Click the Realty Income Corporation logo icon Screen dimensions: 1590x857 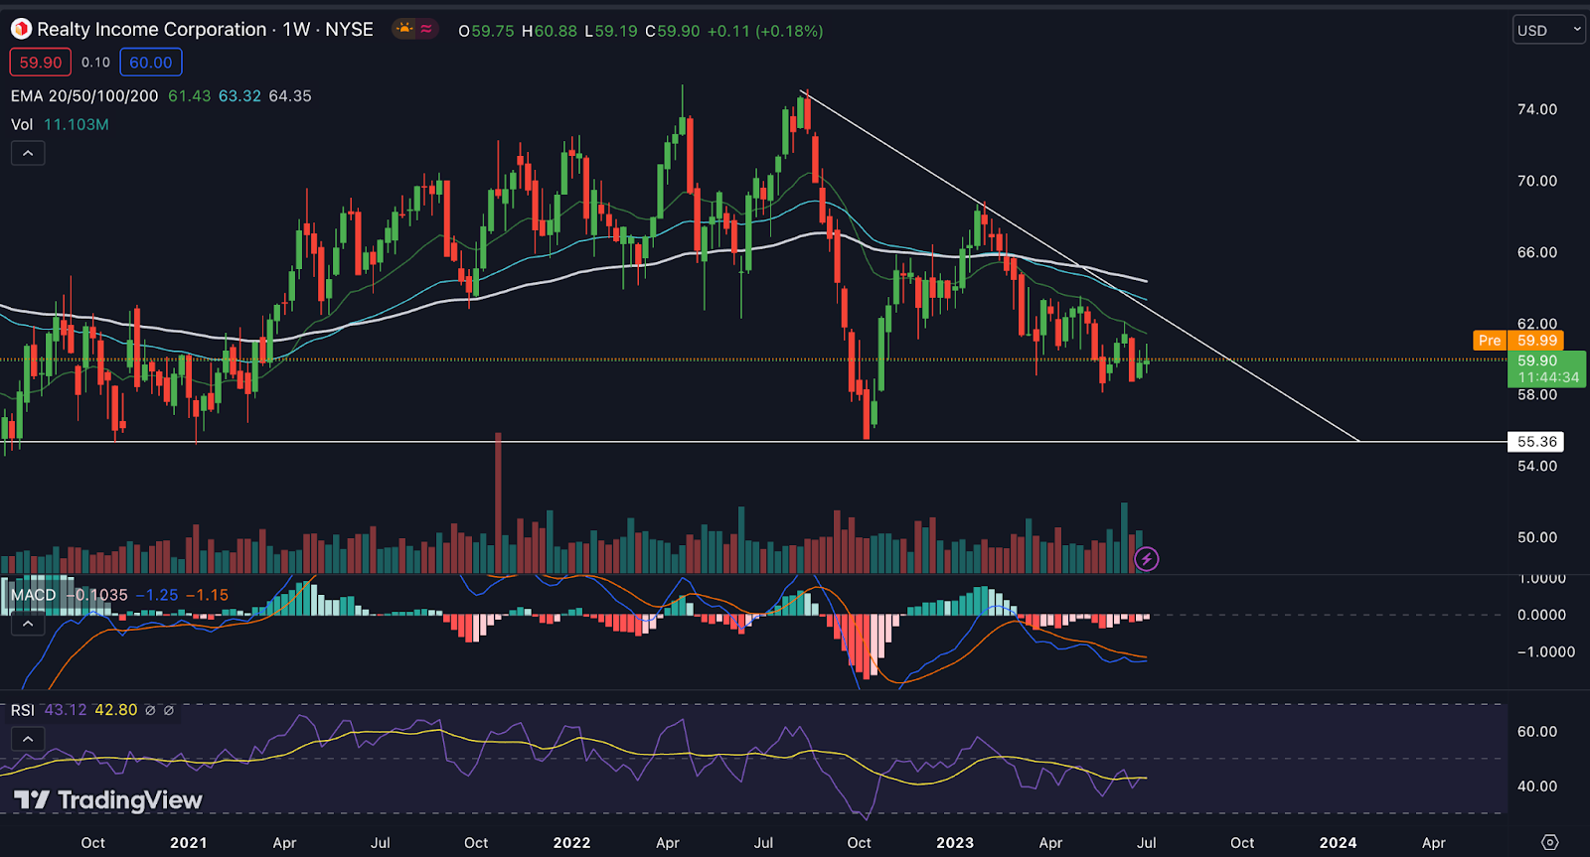point(21,30)
